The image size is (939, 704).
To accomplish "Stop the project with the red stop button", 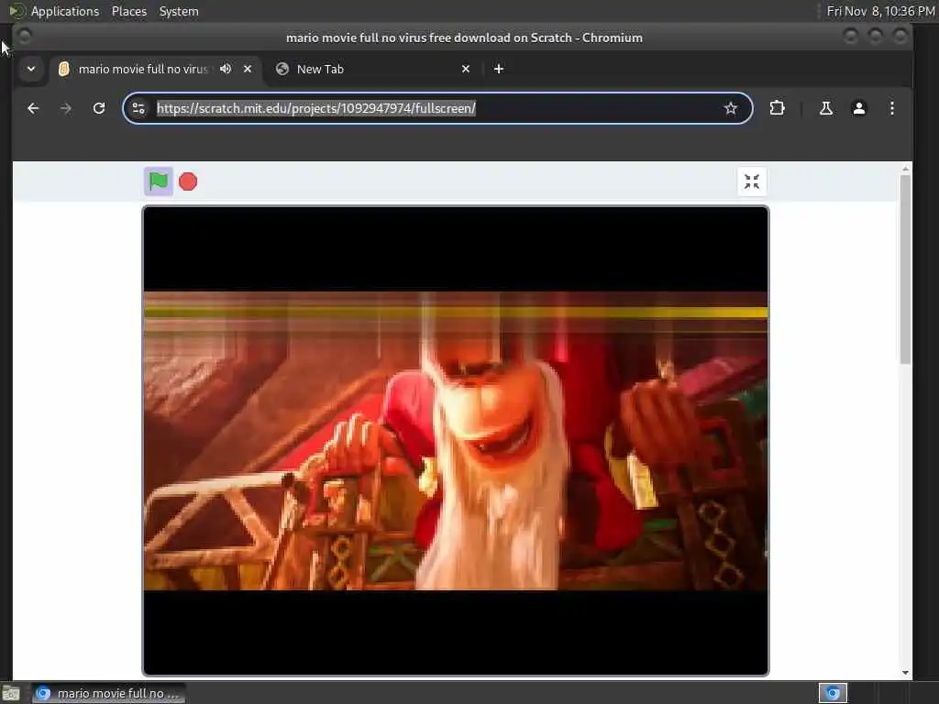I will point(188,181).
